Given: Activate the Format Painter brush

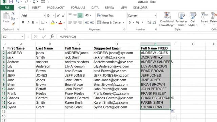Looking at the screenshot, I should [x=14, y=24].
